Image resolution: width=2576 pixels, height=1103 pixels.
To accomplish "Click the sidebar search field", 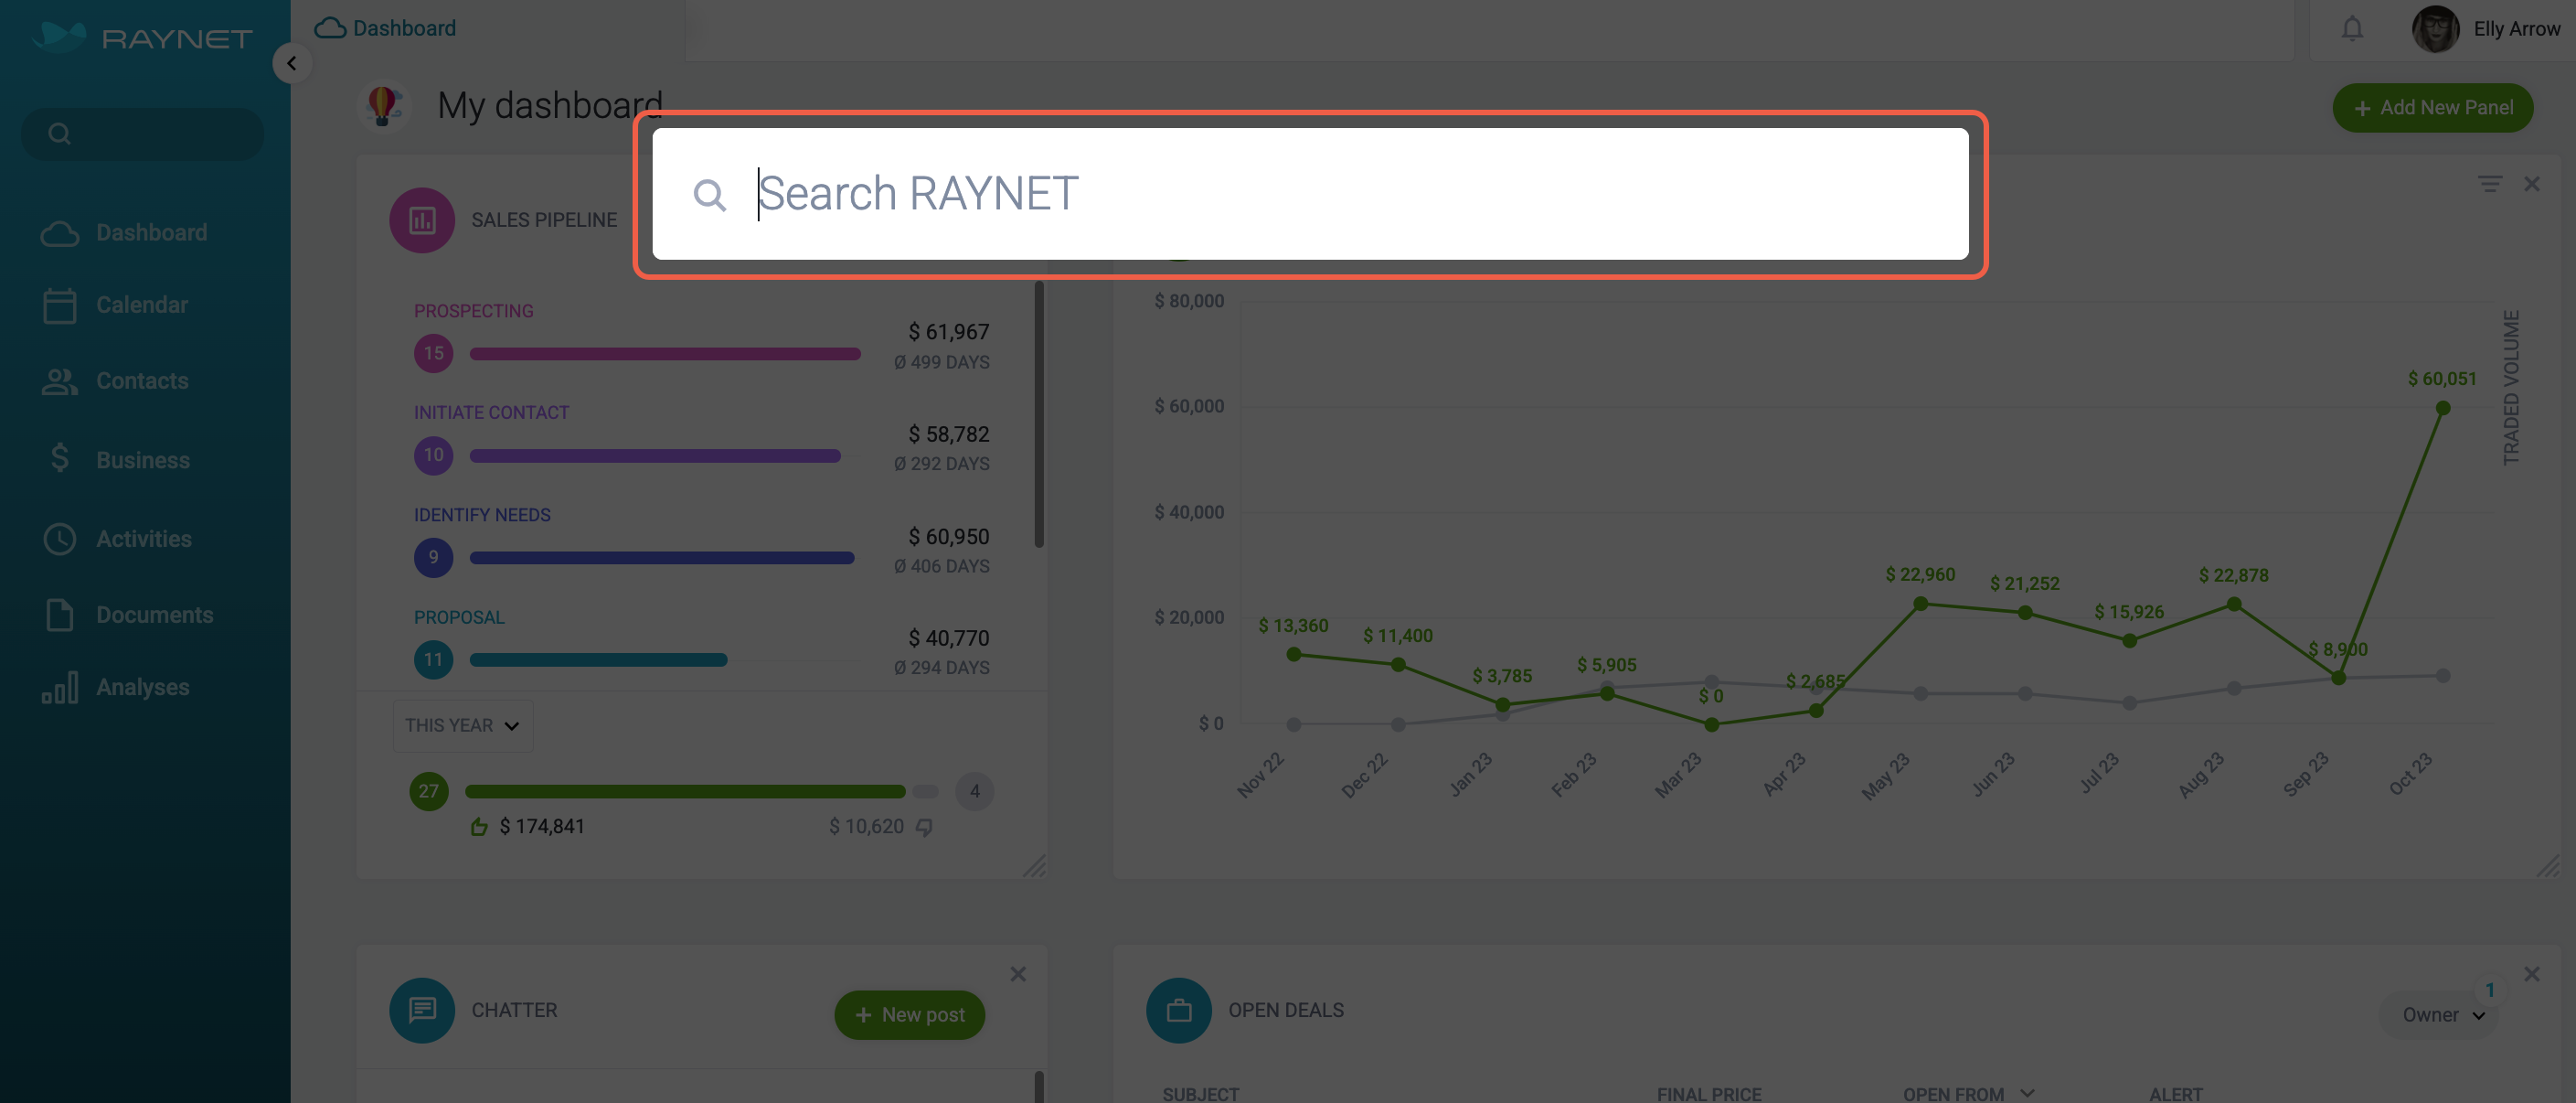I will click(x=143, y=134).
